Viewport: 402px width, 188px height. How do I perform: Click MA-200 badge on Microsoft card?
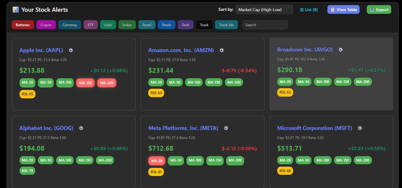[363, 160]
